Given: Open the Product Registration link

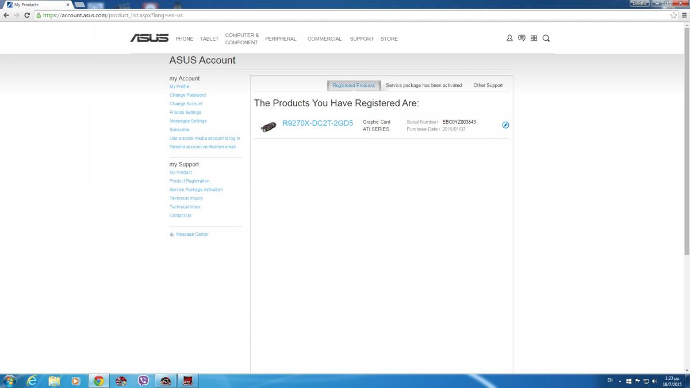Looking at the screenshot, I should click(x=189, y=181).
